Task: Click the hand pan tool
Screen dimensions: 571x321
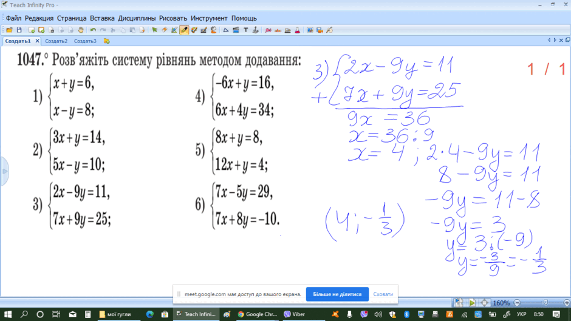Action: (80, 30)
